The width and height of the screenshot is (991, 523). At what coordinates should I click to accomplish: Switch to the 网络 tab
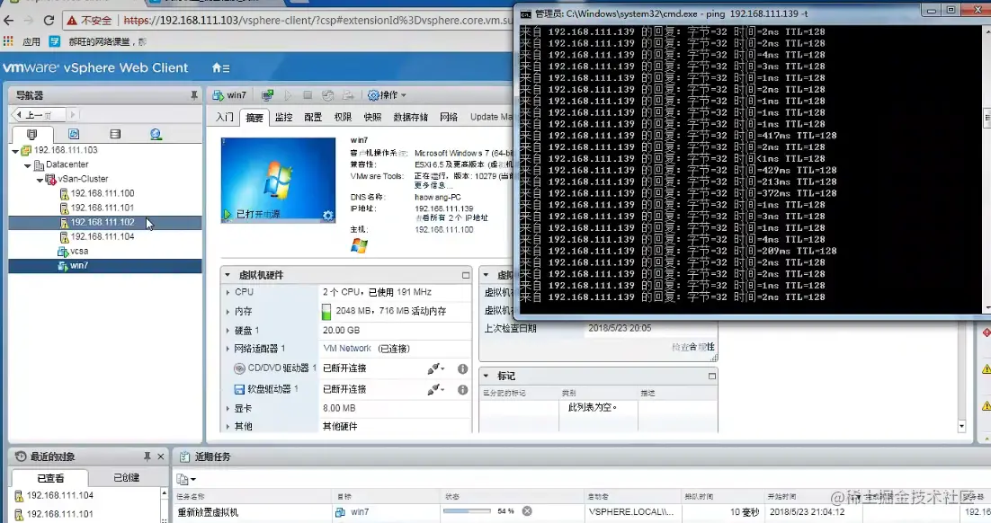449,117
